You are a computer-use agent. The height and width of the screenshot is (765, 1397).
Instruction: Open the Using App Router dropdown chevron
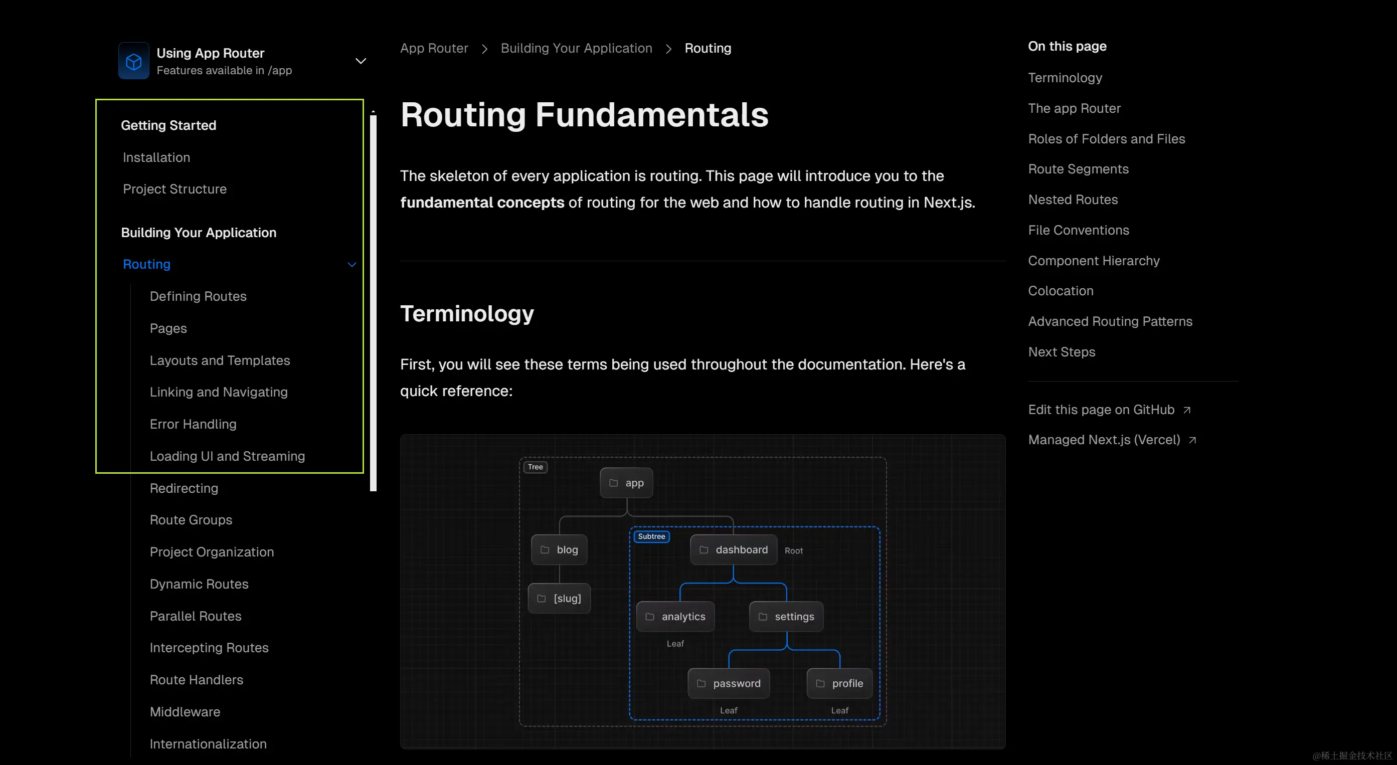[361, 61]
